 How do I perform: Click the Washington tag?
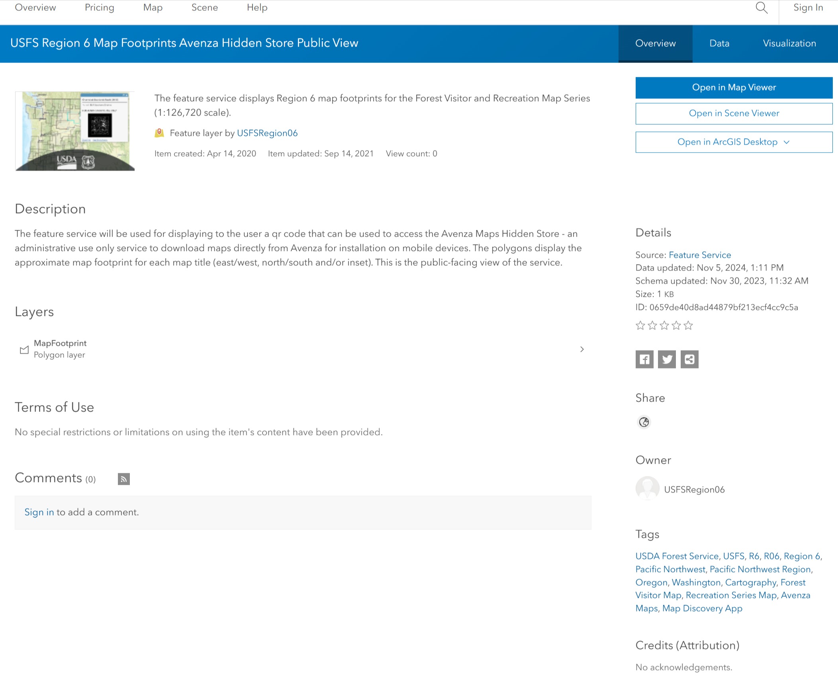[696, 582]
